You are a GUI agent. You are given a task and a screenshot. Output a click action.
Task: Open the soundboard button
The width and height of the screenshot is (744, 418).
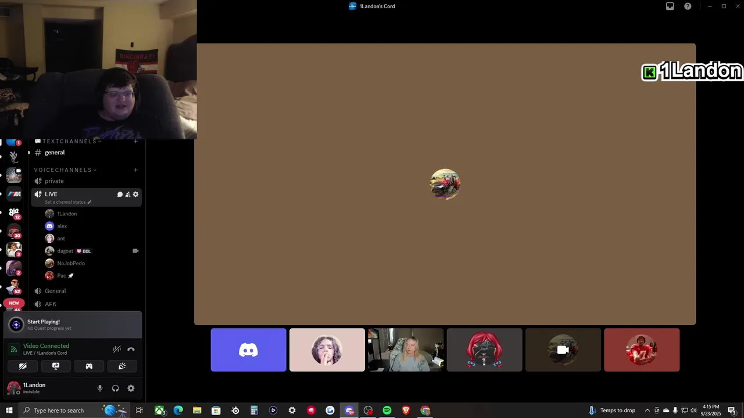click(x=122, y=366)
